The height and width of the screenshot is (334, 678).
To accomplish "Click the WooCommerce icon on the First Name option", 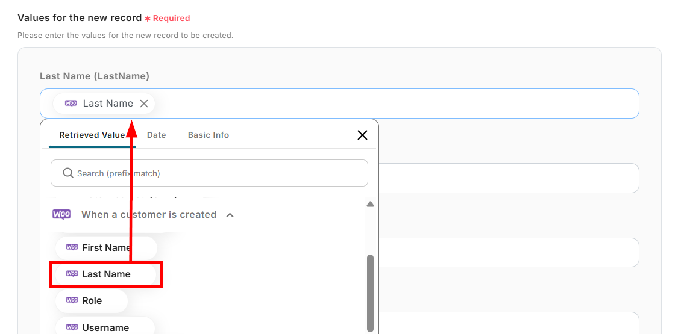I will pyautogui.click(x=72, y=247).
